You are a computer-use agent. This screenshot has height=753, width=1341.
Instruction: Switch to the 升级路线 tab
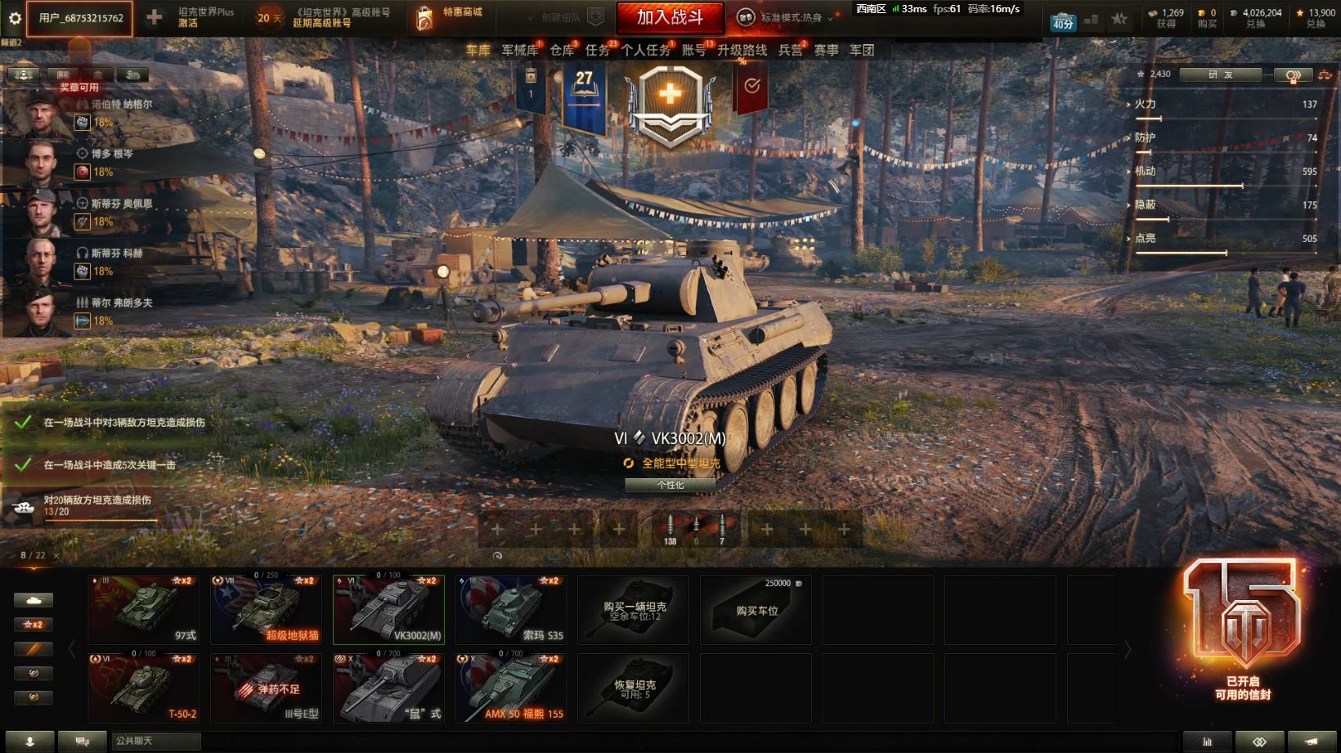click(742, 50)
